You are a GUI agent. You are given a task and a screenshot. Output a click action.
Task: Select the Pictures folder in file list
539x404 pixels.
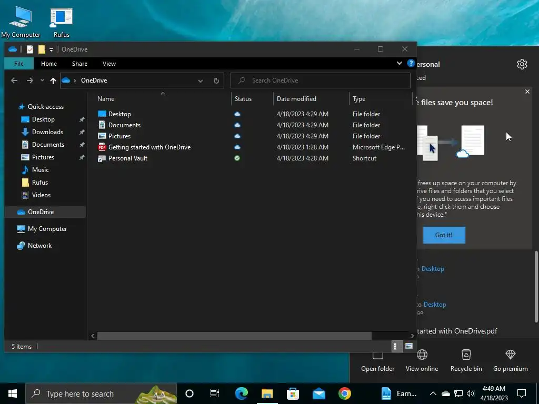click(x=119, y=136)
